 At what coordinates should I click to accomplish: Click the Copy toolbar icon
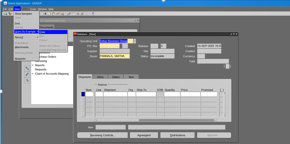pyautogui.click(x=49, y=14)
